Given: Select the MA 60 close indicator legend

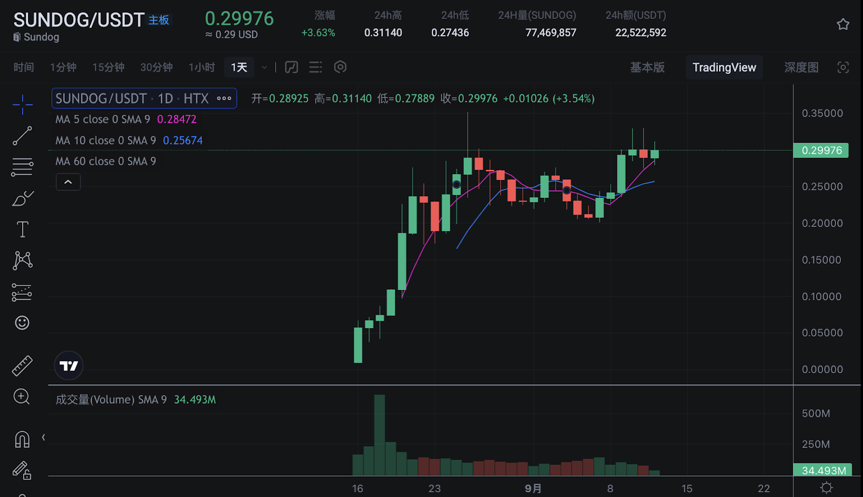Looking at the screenshot, I should tap(106, 161).
